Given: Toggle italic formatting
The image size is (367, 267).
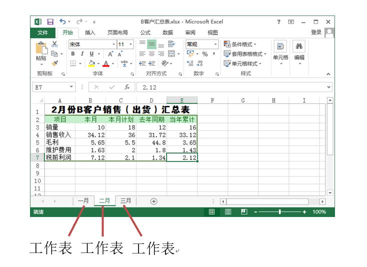Looking at the screenshot, I should click(82, 54).
